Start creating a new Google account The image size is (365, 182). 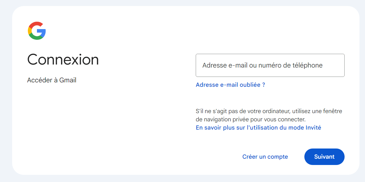click(x=265, y=157)
